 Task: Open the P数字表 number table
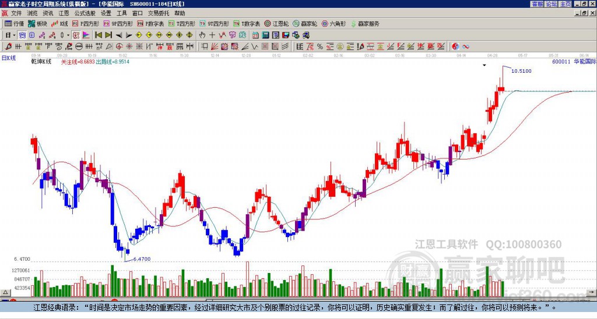tap(150, 23)
